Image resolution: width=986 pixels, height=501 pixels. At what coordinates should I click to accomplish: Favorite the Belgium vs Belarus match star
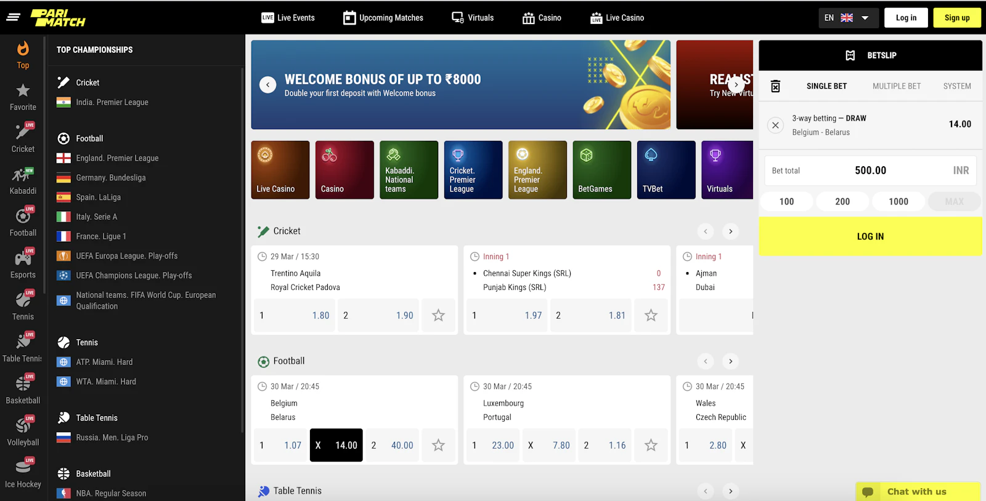click(438, 445)
